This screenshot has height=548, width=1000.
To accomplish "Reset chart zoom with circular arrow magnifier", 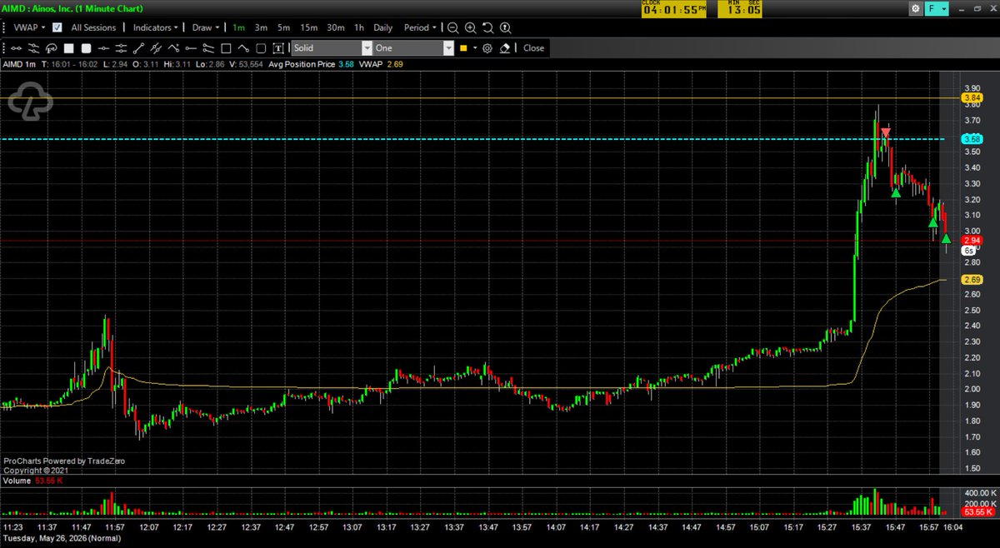I will click(x=488, y=27).
